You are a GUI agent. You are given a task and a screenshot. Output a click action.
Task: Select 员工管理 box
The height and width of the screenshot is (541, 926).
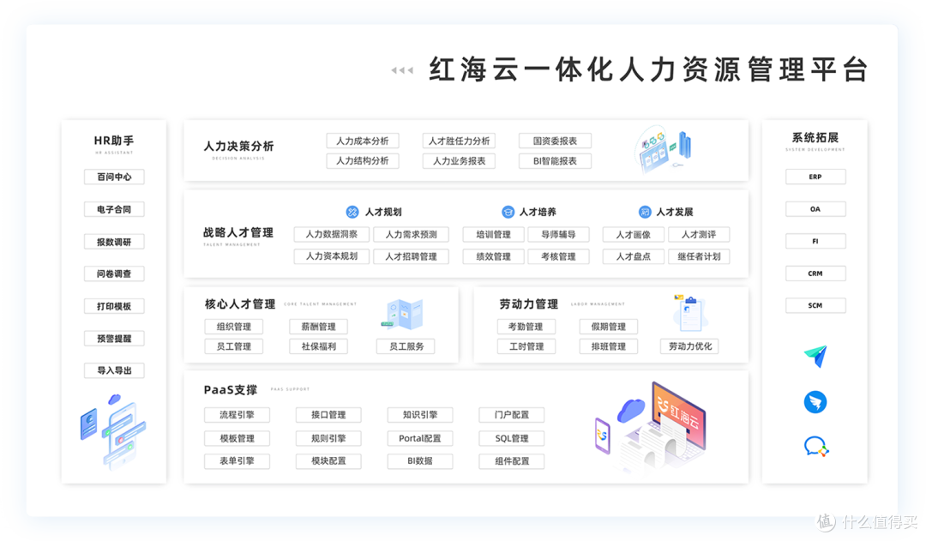pyautogui.click(x=234, y=346)
